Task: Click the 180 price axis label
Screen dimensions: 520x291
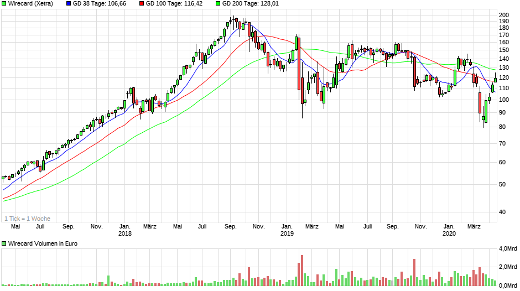Action: (504, 28)
